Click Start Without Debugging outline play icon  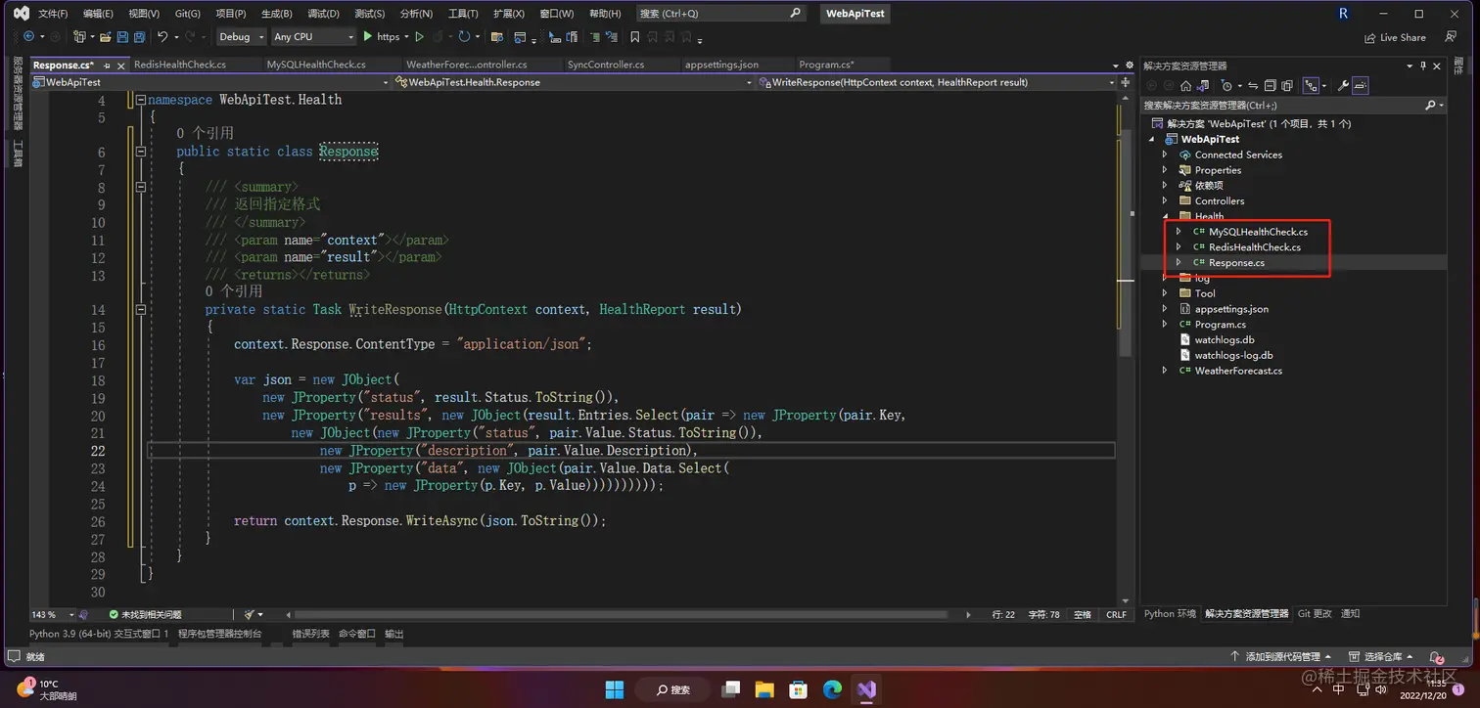[x=419, y=37]
